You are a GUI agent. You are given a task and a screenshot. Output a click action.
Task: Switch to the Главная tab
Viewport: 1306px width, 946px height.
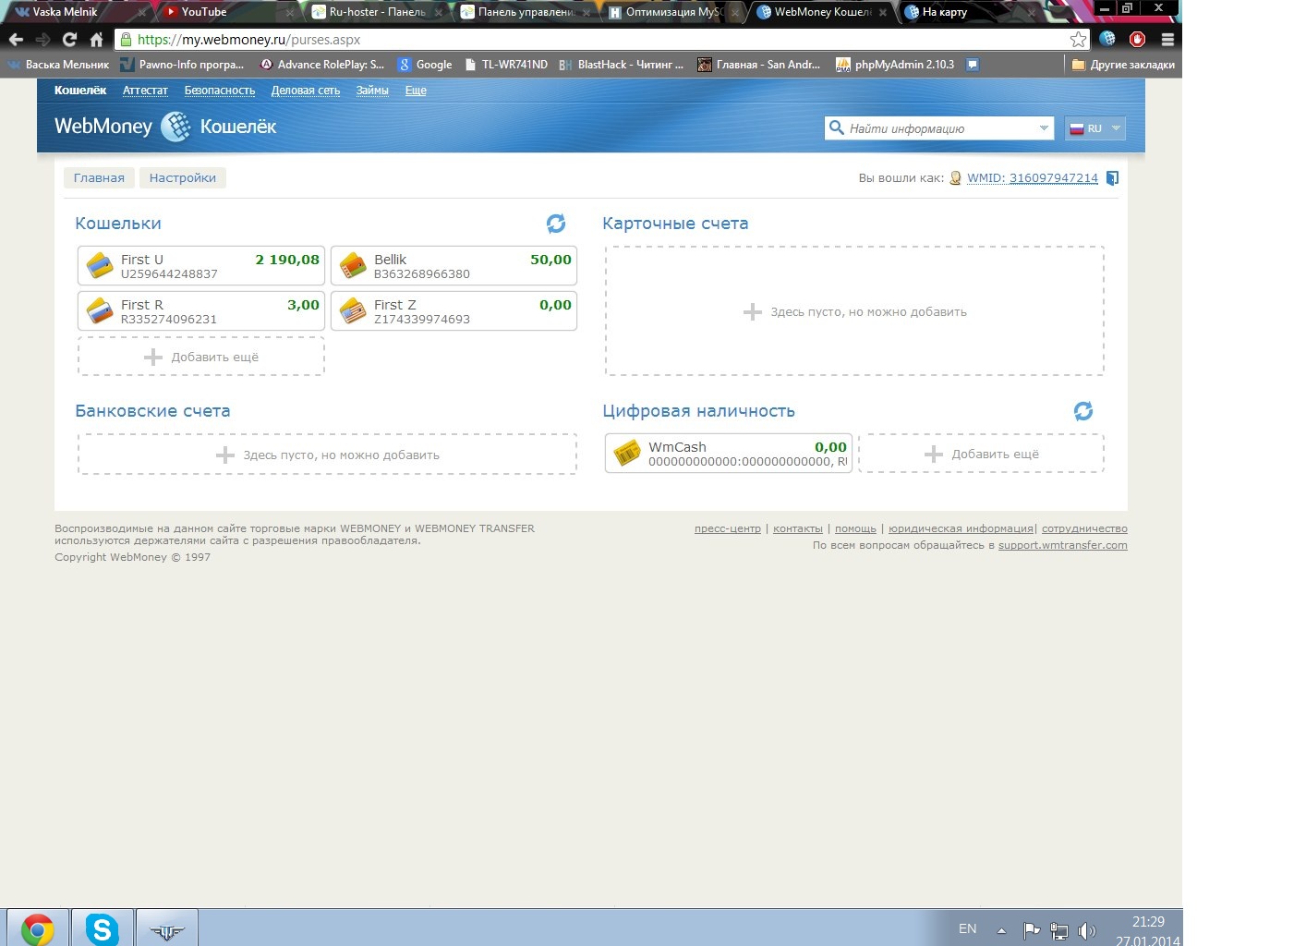[x=99, y=178]
